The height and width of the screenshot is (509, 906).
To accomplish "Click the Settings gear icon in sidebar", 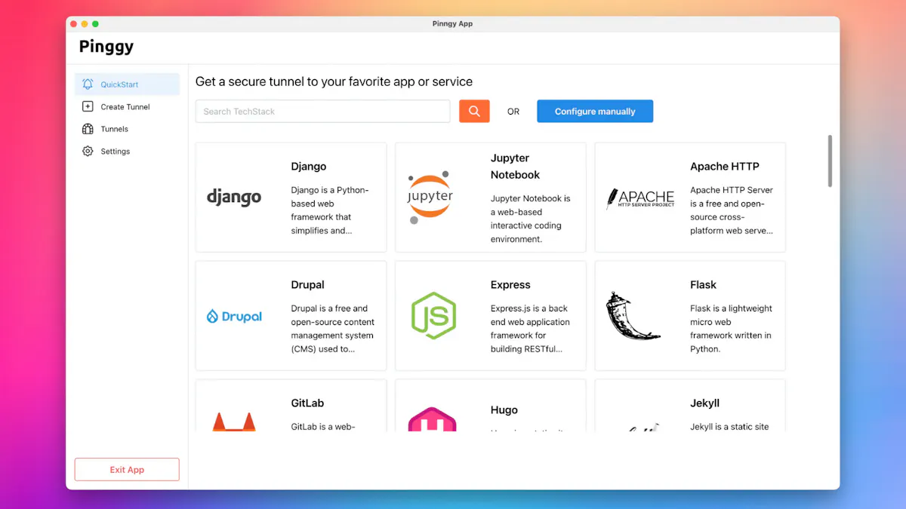I will [88, 152].
